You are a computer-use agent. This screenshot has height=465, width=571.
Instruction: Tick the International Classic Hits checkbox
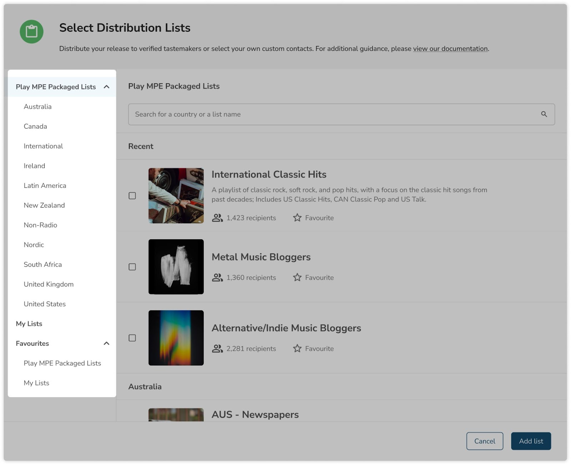pos(132,196)
